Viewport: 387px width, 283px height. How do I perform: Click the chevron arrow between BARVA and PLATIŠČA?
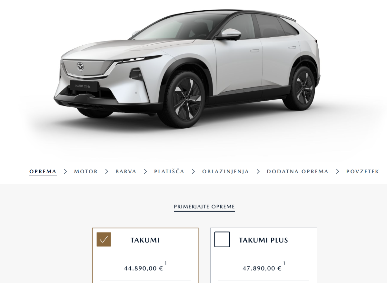(145, 171)
